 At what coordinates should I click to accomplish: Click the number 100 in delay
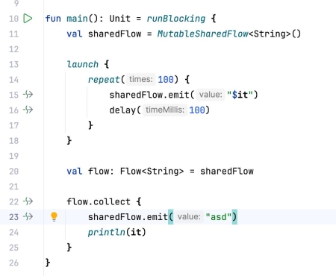pos(197,110)
